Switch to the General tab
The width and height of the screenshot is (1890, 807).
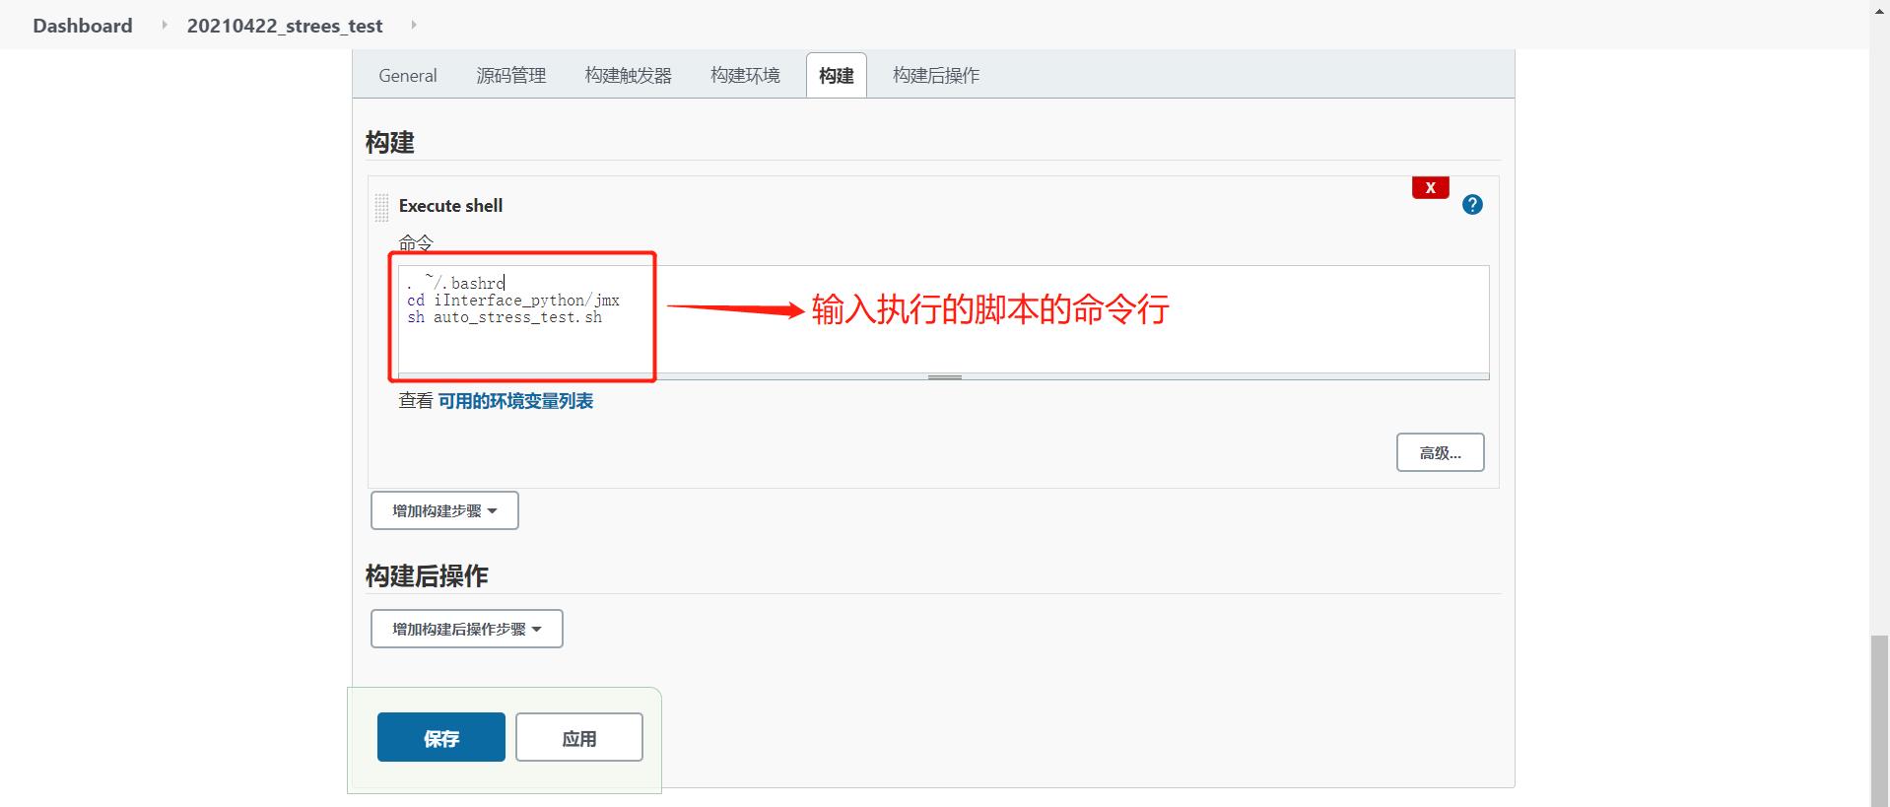408,76
